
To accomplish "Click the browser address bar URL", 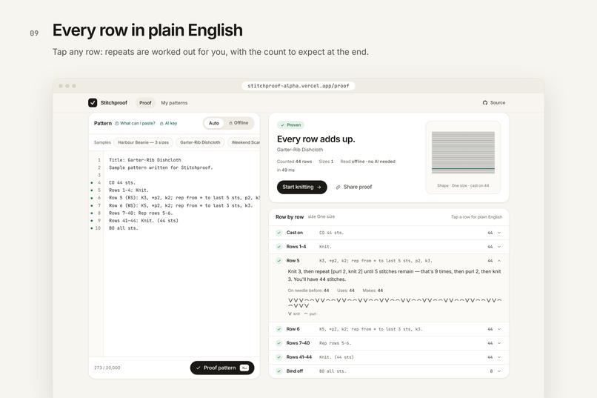I will click(x=298, y=86).
